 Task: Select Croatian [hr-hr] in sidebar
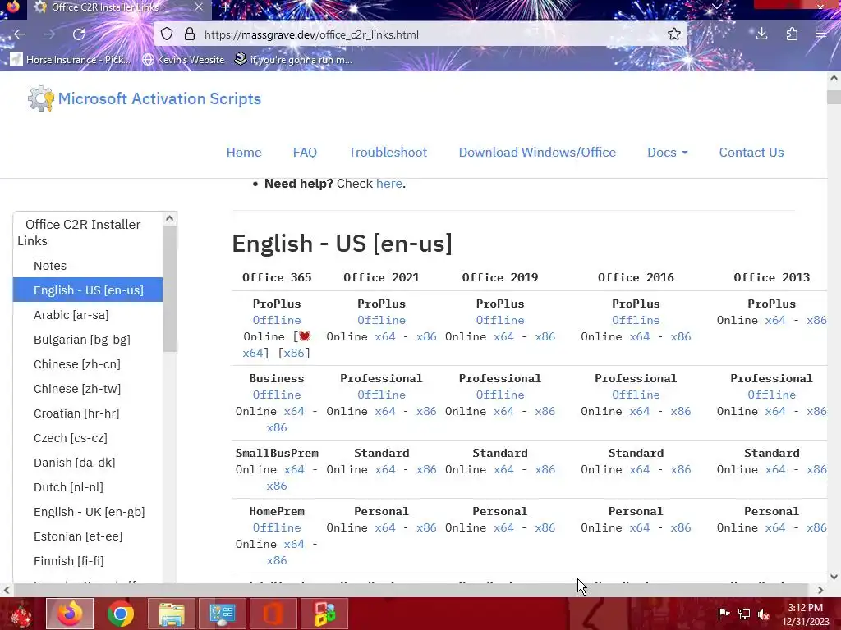pyautogui.click(x=76, y=413)
